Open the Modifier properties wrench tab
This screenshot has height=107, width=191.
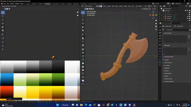click(160, 51)
